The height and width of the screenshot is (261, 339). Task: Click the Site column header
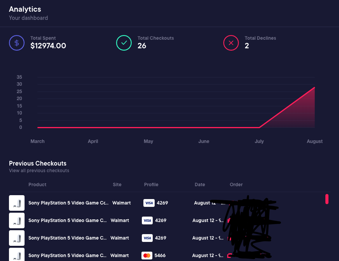(x=117, y=185)
